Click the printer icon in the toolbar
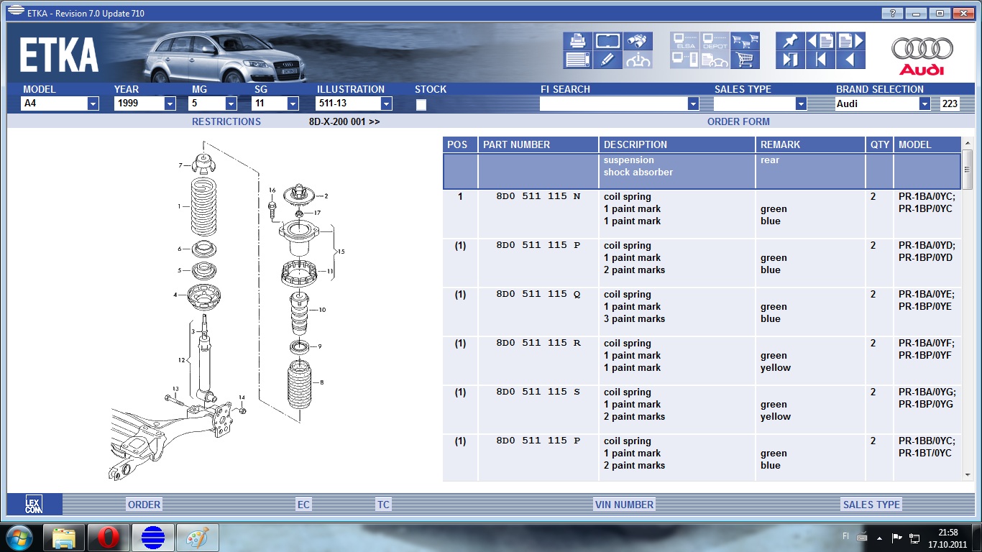 (x=578, y=40)
